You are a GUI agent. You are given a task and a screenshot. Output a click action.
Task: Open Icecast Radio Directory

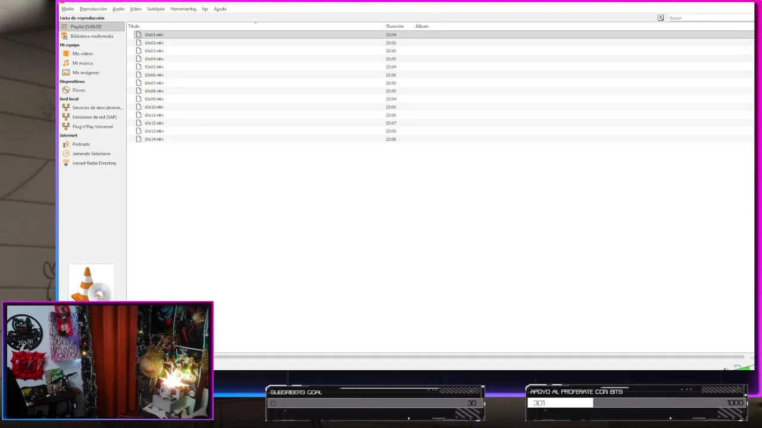94,163
